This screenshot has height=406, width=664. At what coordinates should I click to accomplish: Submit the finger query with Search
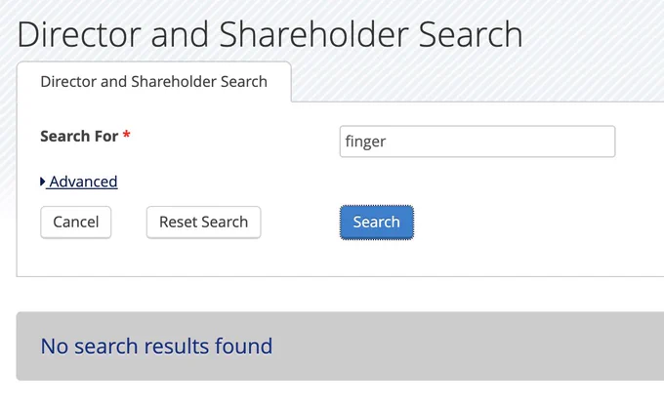coord(377,223)
